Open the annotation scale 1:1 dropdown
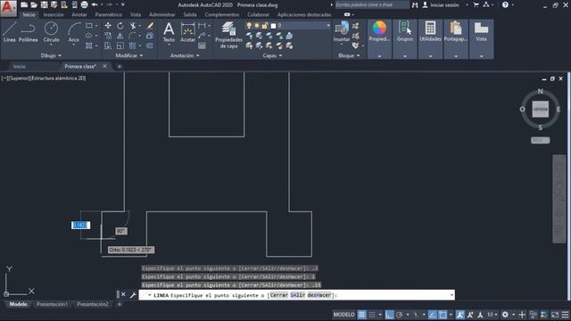This screenshot has width=571, height=321. (492, 315)
